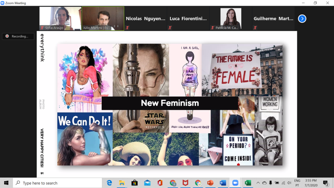Open the volume control in system tray
Image resolution: width=334 pixels, height=188 pixels.
coord(289,183)
